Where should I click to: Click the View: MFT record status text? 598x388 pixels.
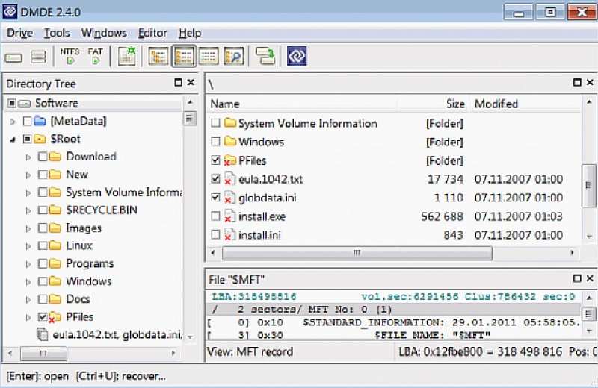pos(250,351)
